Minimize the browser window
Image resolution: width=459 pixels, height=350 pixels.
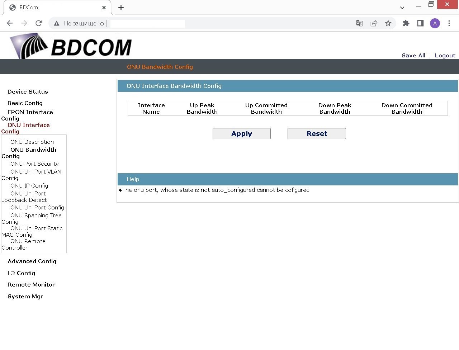point(418,5)
